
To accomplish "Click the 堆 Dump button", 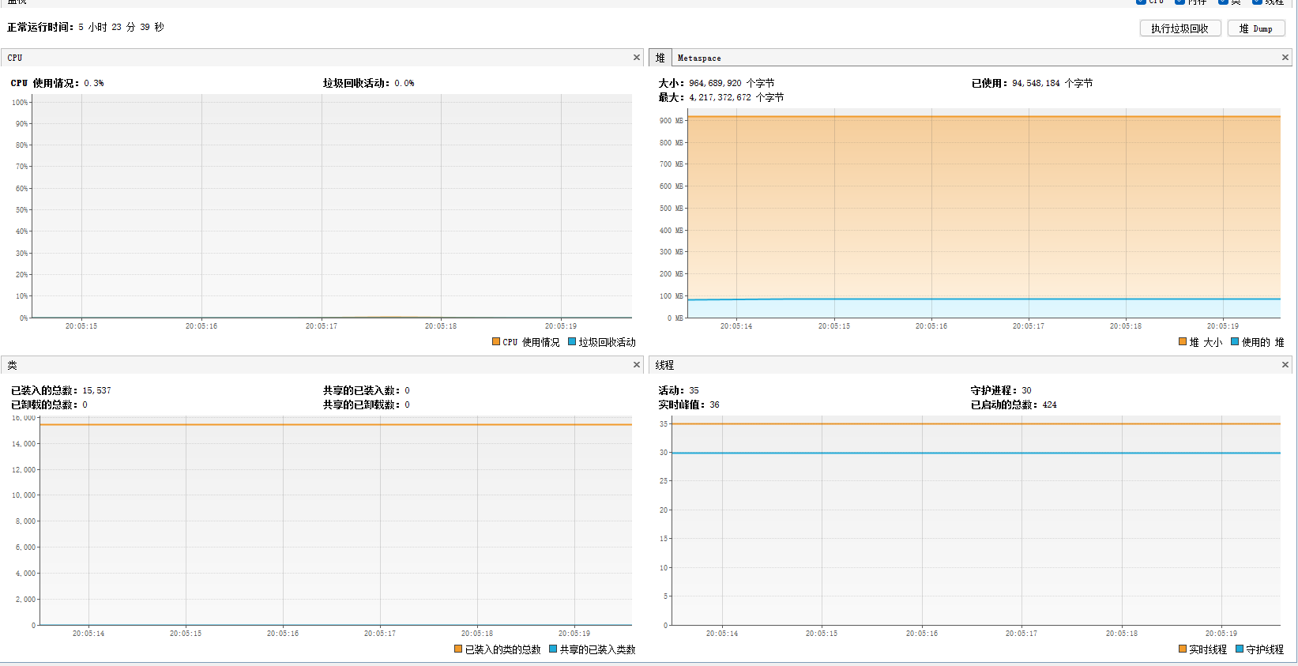I will point(1256,28).
